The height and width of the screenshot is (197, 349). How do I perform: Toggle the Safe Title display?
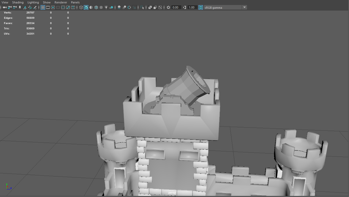coord(73,7)
